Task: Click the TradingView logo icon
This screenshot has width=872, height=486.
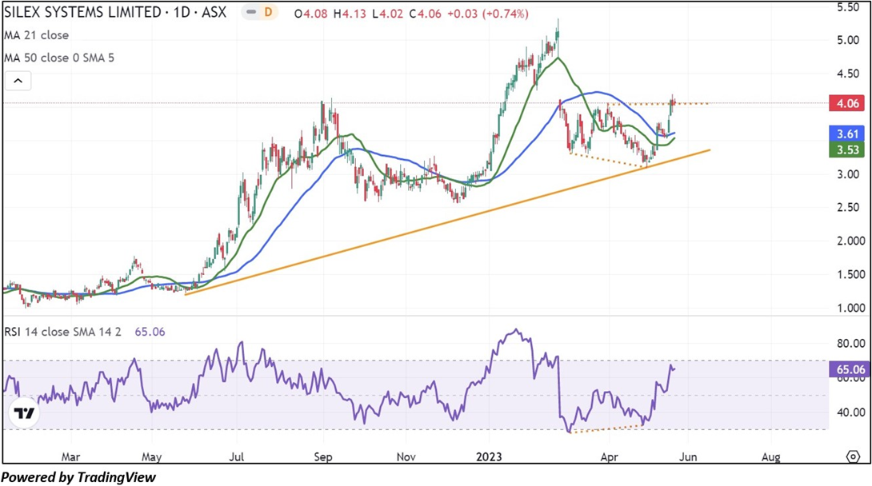Action: point(25,413)
